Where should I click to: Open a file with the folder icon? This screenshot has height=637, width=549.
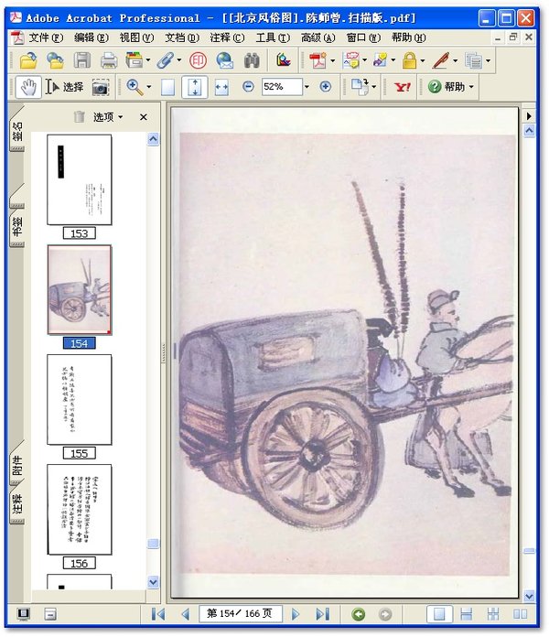pos(28,61)
